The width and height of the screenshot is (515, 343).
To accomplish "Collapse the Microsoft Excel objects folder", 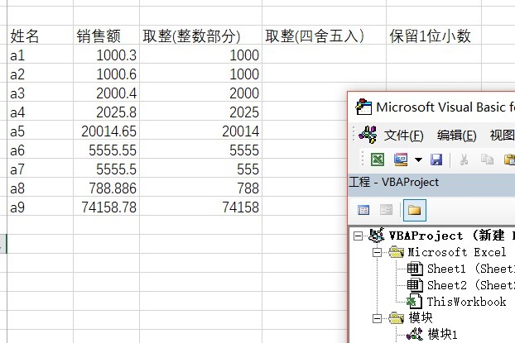I will pos(377,252).
